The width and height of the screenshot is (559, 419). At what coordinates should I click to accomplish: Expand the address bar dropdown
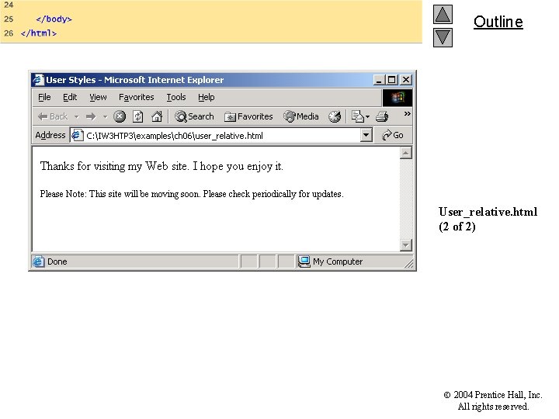pos(366,135)
